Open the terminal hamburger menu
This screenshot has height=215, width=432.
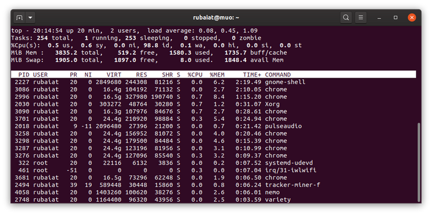[361, 18]
